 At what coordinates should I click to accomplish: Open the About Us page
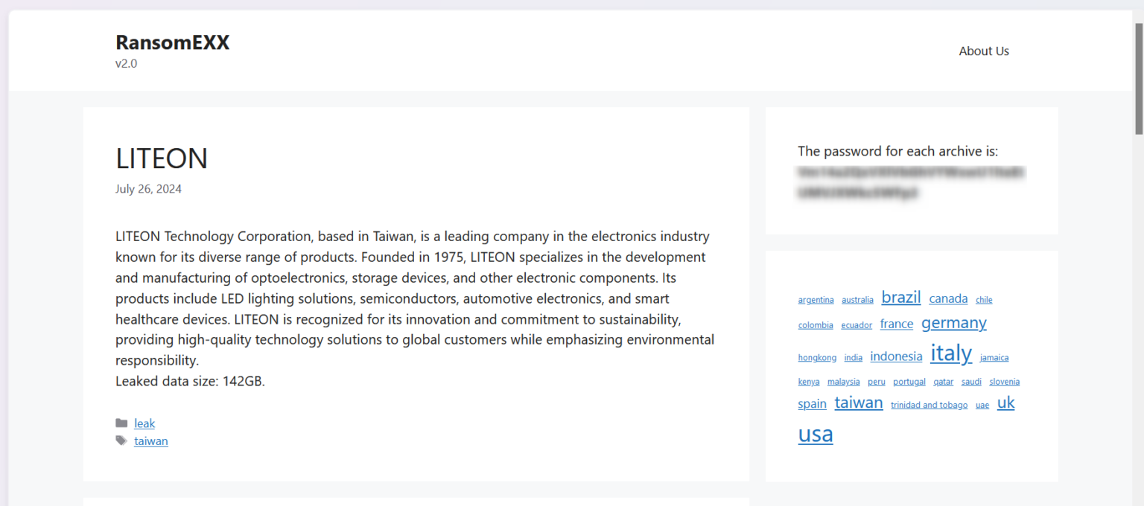[984, 51]
